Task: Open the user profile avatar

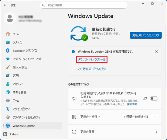Action: click(10, 18)
